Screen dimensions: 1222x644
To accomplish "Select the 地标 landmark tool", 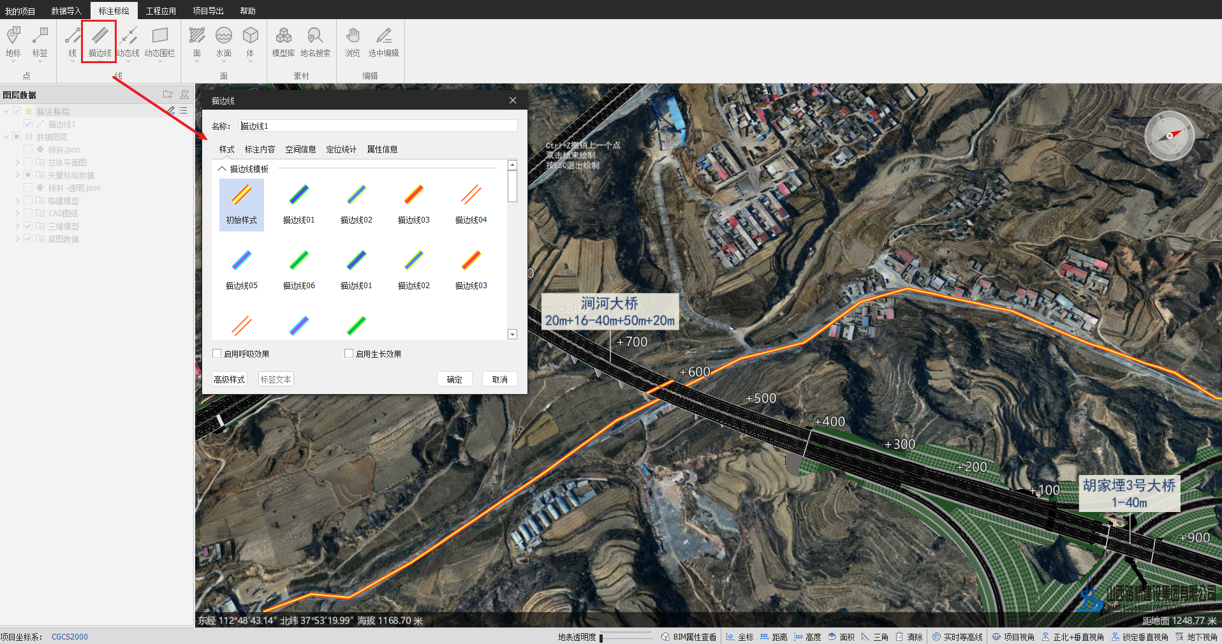I will click(x=13, y=41).
